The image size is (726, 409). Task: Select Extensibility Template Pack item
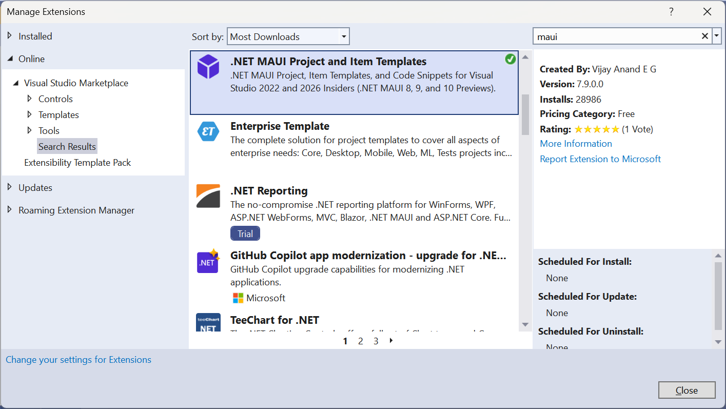[x=77, y=163]
